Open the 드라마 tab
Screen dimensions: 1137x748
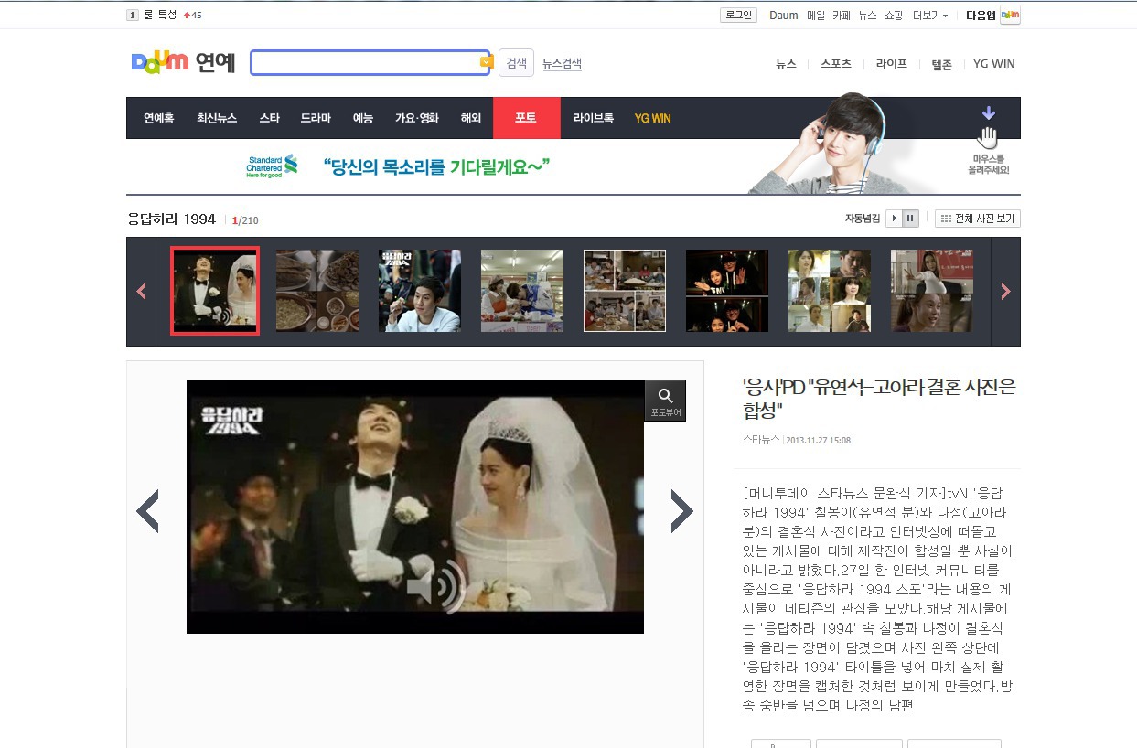pos(316,118)
